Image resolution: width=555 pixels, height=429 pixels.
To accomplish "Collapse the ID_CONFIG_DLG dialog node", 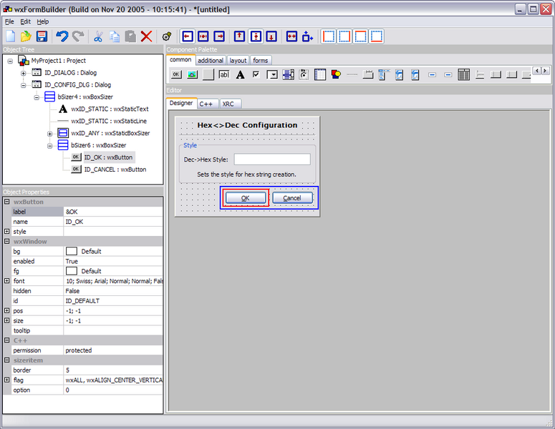I will tap(24, 85).
